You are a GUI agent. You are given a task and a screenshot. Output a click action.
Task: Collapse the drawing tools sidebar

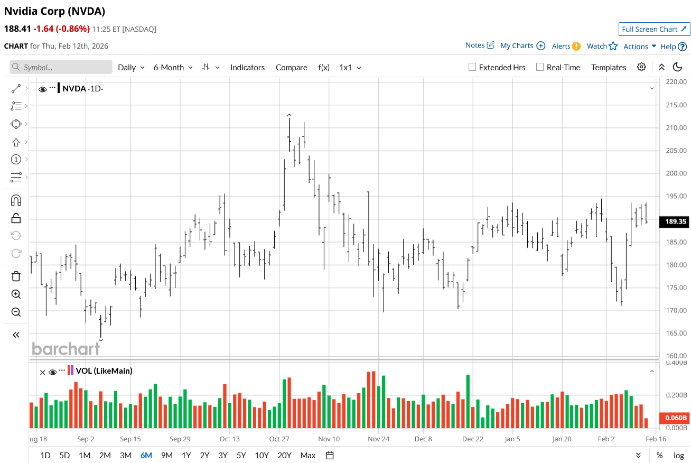coord(16,335)
